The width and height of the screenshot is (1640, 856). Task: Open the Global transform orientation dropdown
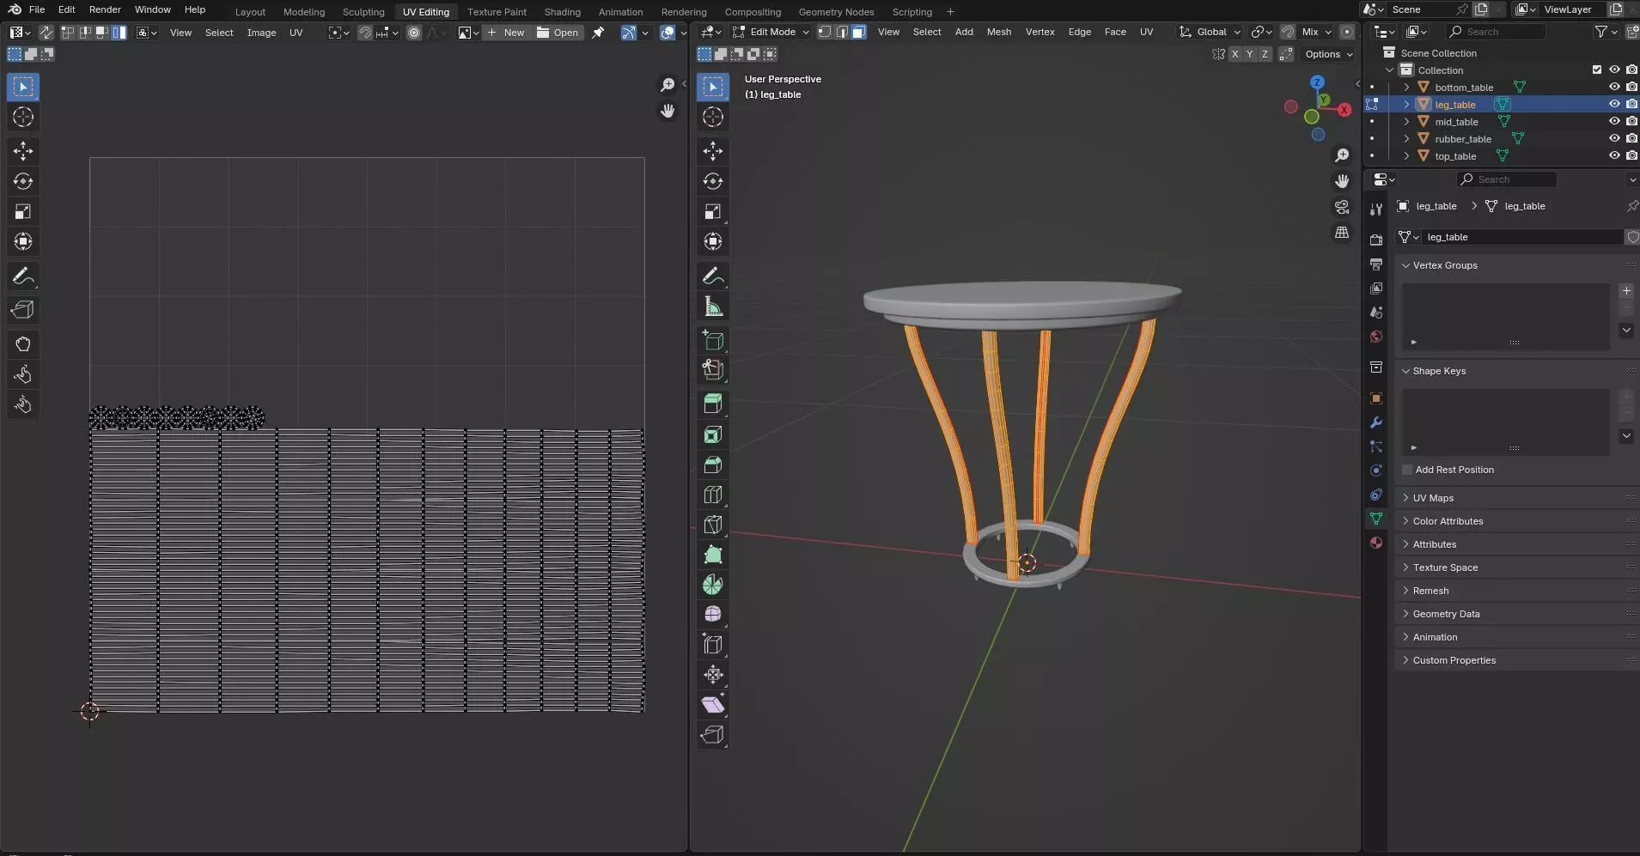1210,32
